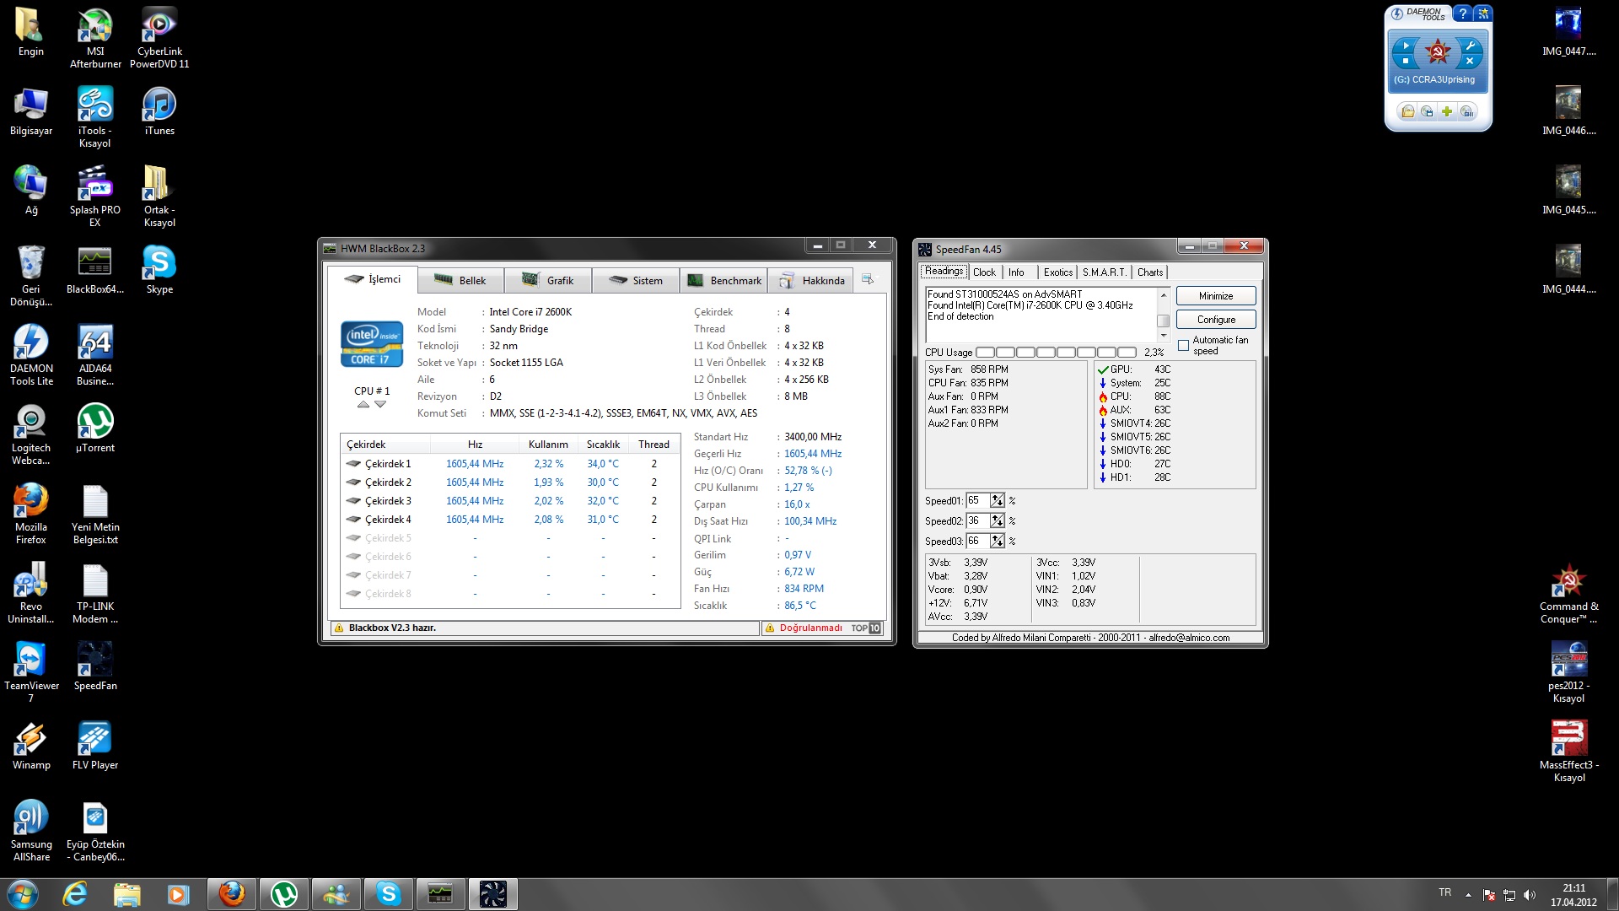Select the Sistem tab in HWM BlackBox

click(x=636, y=280)
